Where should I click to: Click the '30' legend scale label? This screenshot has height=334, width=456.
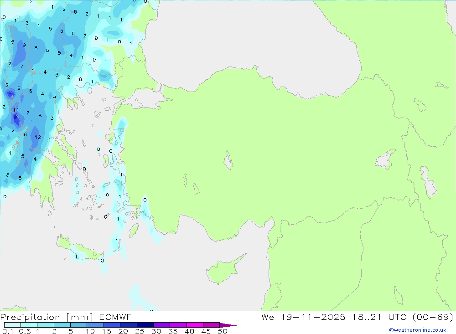(156, 331)
